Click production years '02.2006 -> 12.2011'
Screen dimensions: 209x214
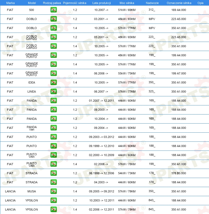(x=101, y=209)
